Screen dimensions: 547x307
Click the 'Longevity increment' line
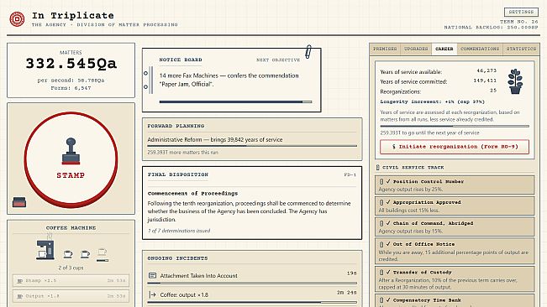432,101
